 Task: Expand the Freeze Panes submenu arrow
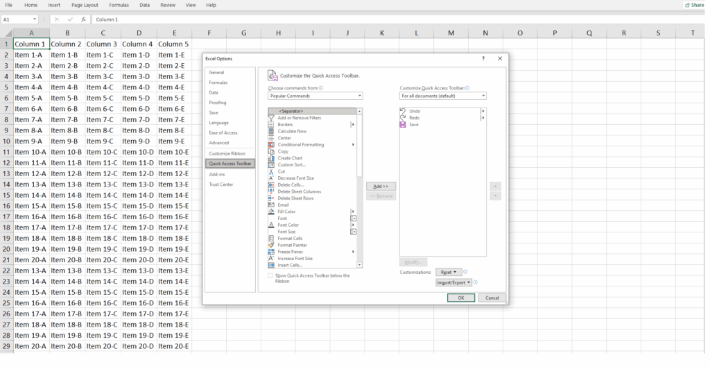(353, 252)
